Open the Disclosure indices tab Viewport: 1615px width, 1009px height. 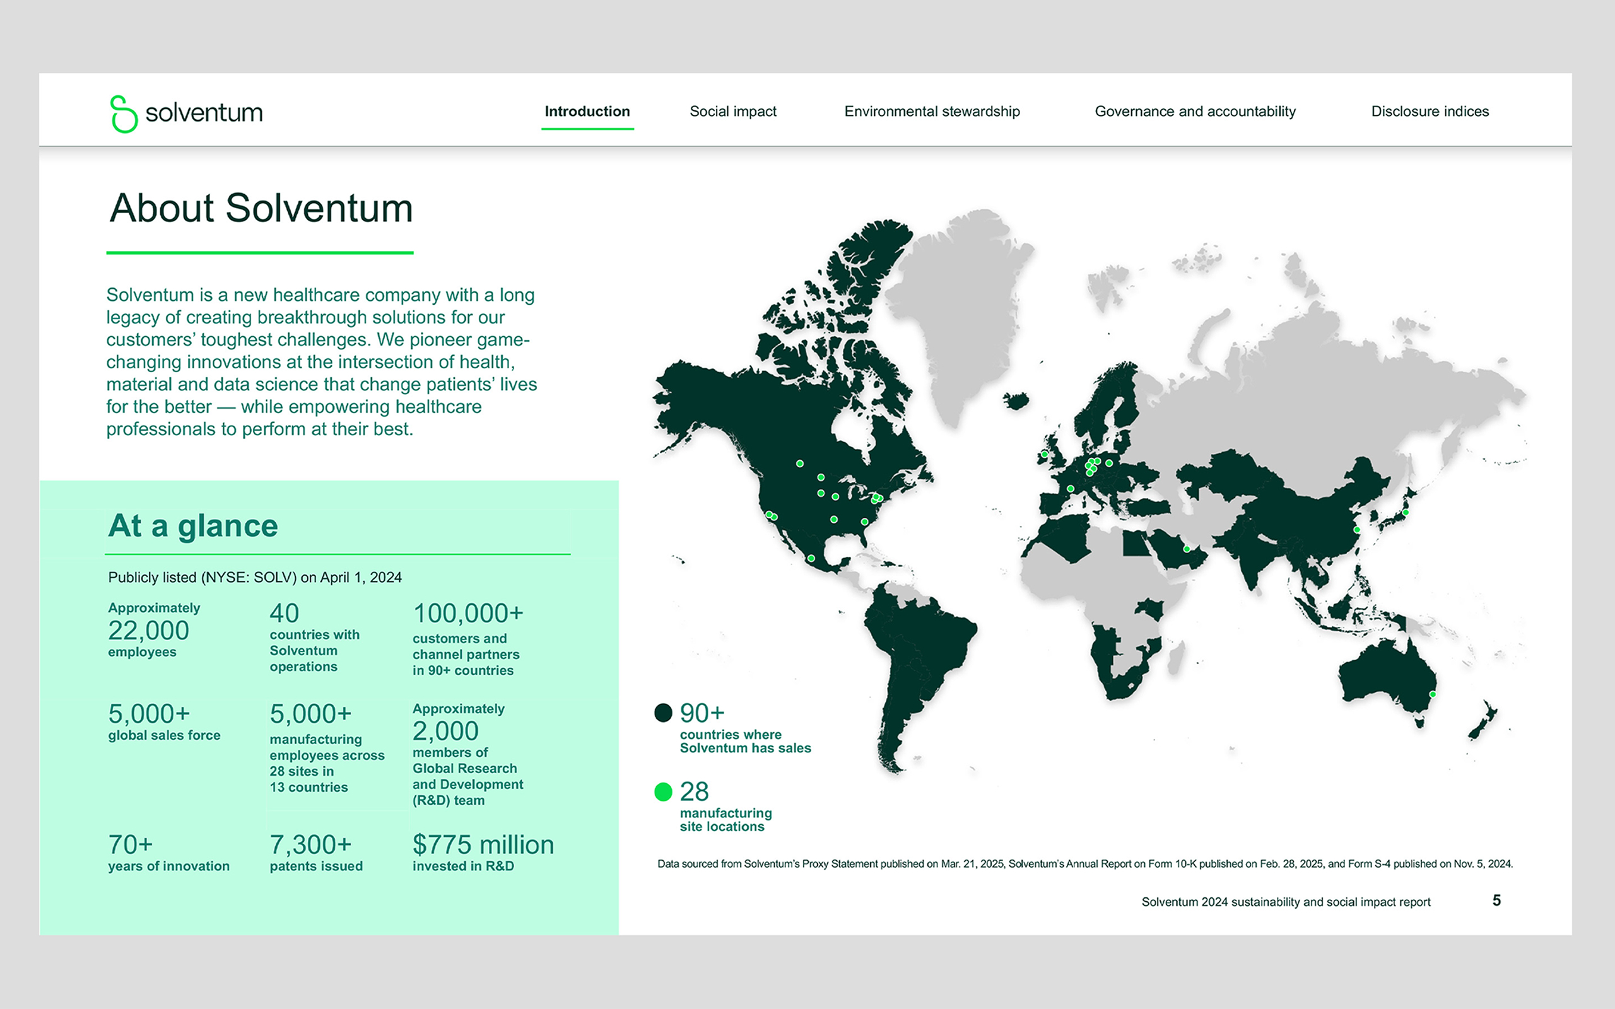point(1430,112)
